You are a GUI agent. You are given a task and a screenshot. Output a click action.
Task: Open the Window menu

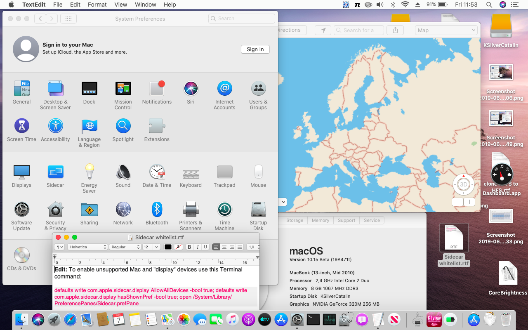[x=146, y=5]
